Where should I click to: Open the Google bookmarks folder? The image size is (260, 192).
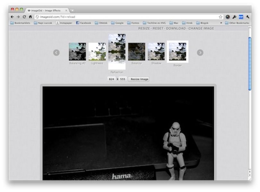click(x=117, y=23)
